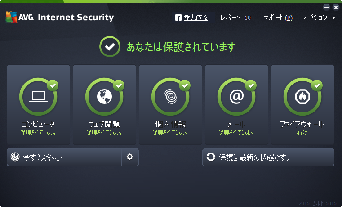This screenshot has width=342, height=207.
Task: Follow the 参加する link
Action: pos(196,18)
